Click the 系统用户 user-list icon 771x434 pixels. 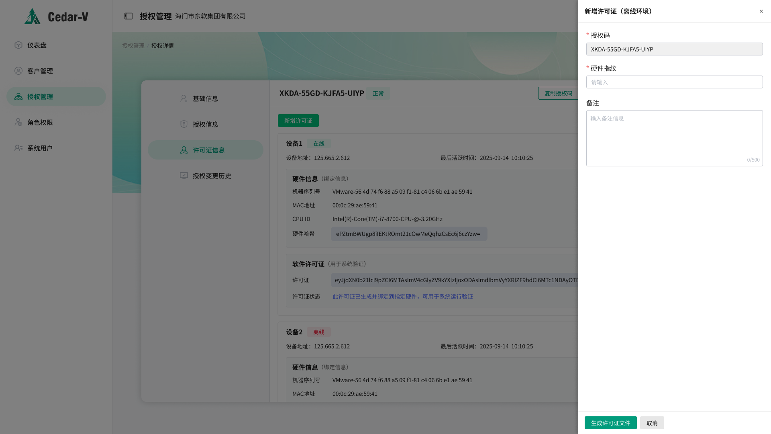[x=18, y=148]
